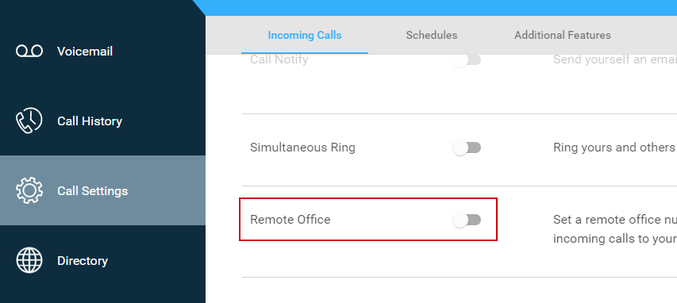
Task: Go to the Call History label
Action: 90,121
